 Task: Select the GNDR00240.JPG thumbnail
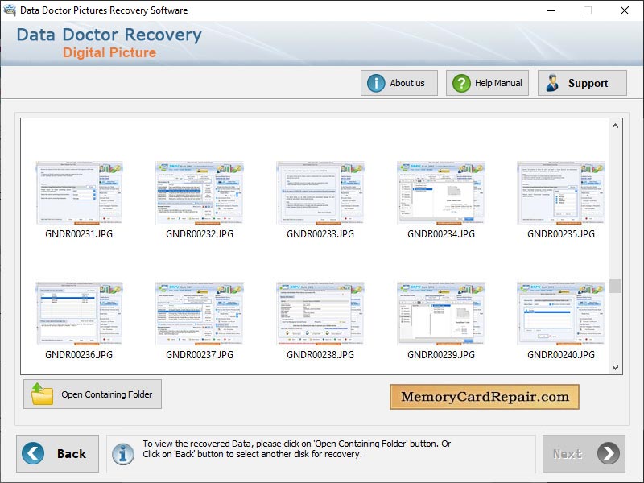[x=563, y=310]
